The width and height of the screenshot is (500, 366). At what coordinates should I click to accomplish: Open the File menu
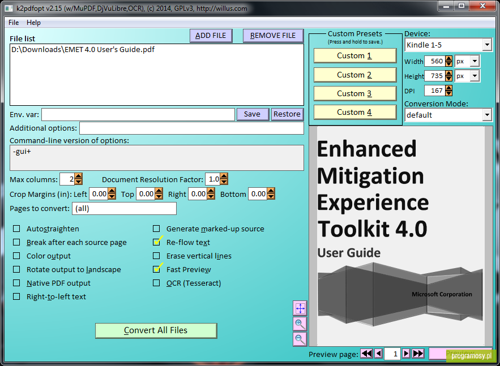[x=14, y=23]
